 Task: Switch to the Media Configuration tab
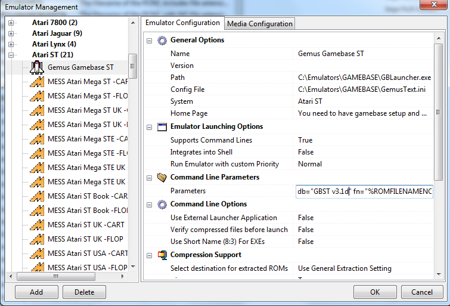pyautogui.click(x=260, y=23)
